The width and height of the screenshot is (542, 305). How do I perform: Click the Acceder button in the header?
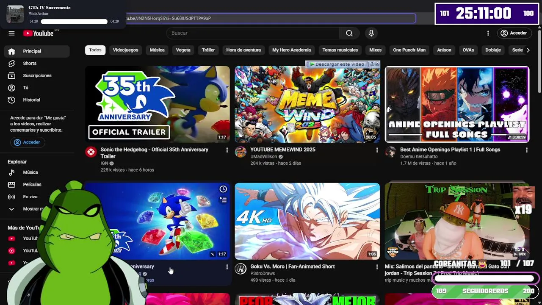pyautogui.click(x=514, y=33)
